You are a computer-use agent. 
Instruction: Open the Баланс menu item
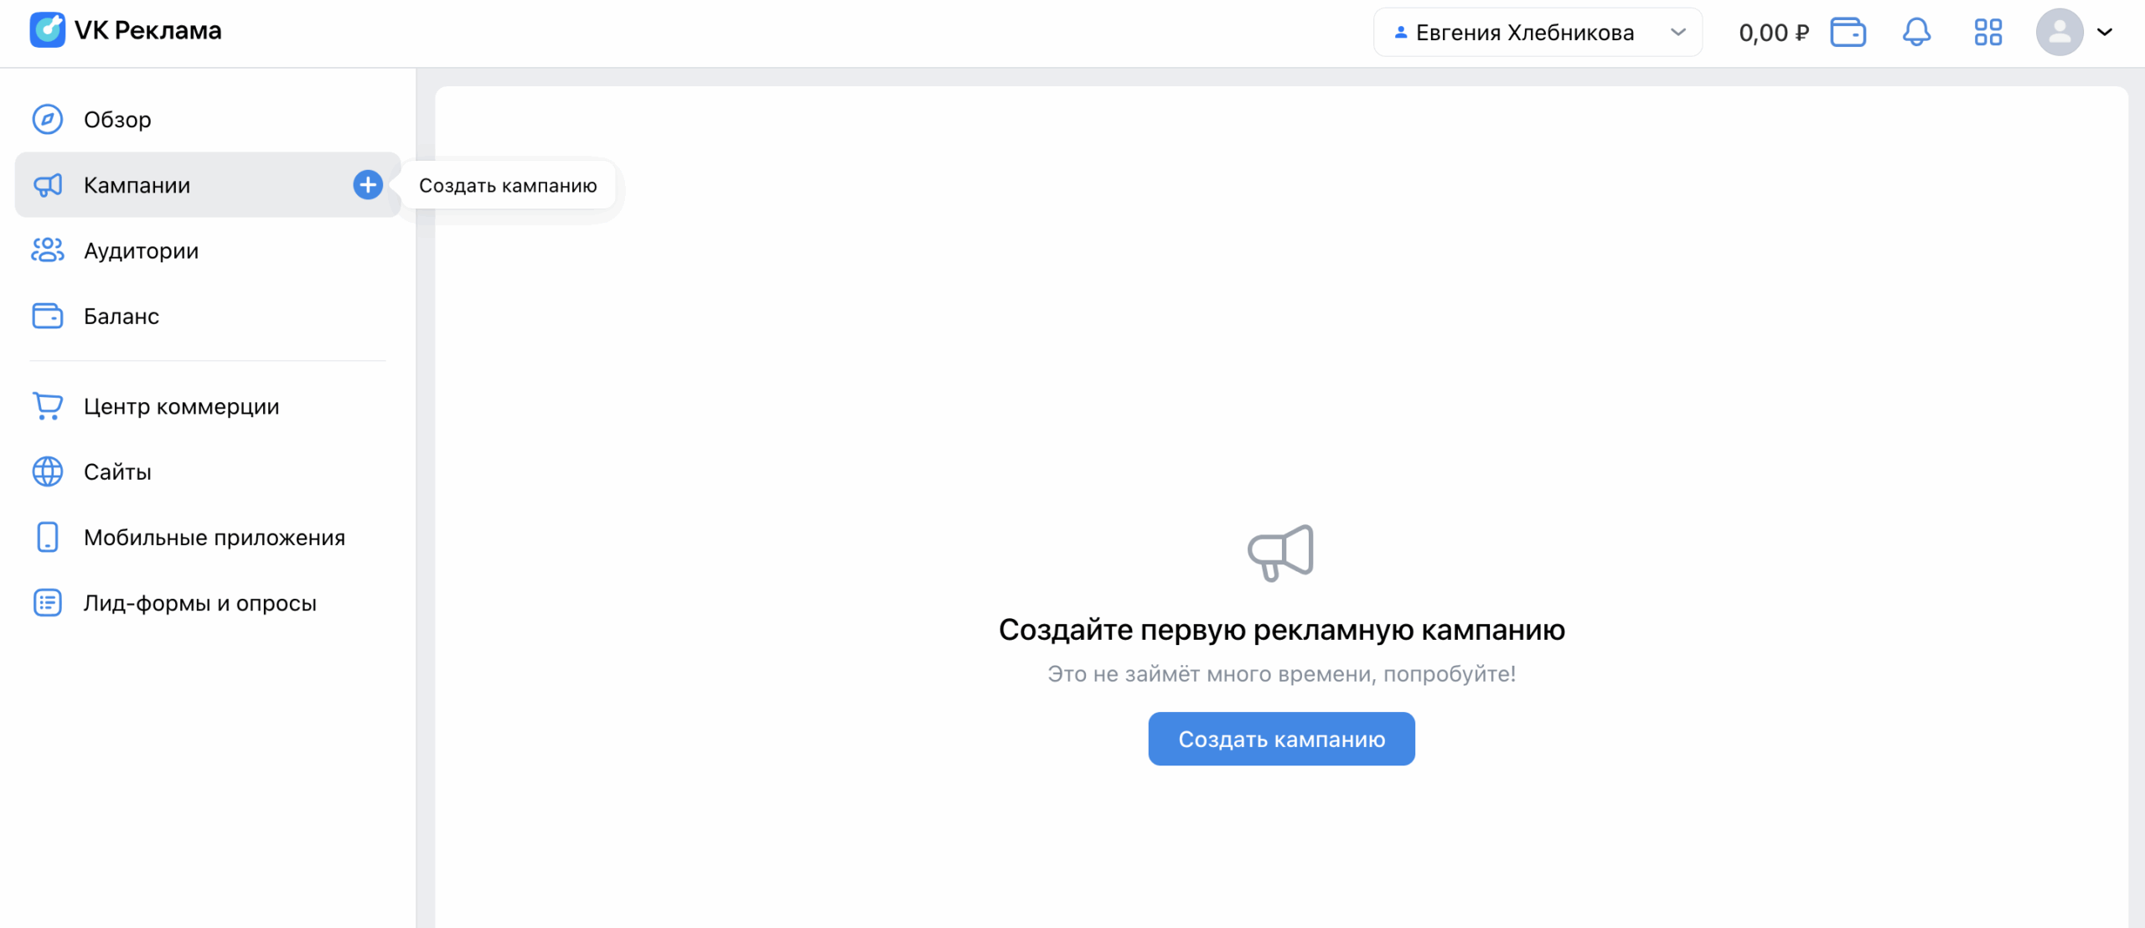(121, 317)
